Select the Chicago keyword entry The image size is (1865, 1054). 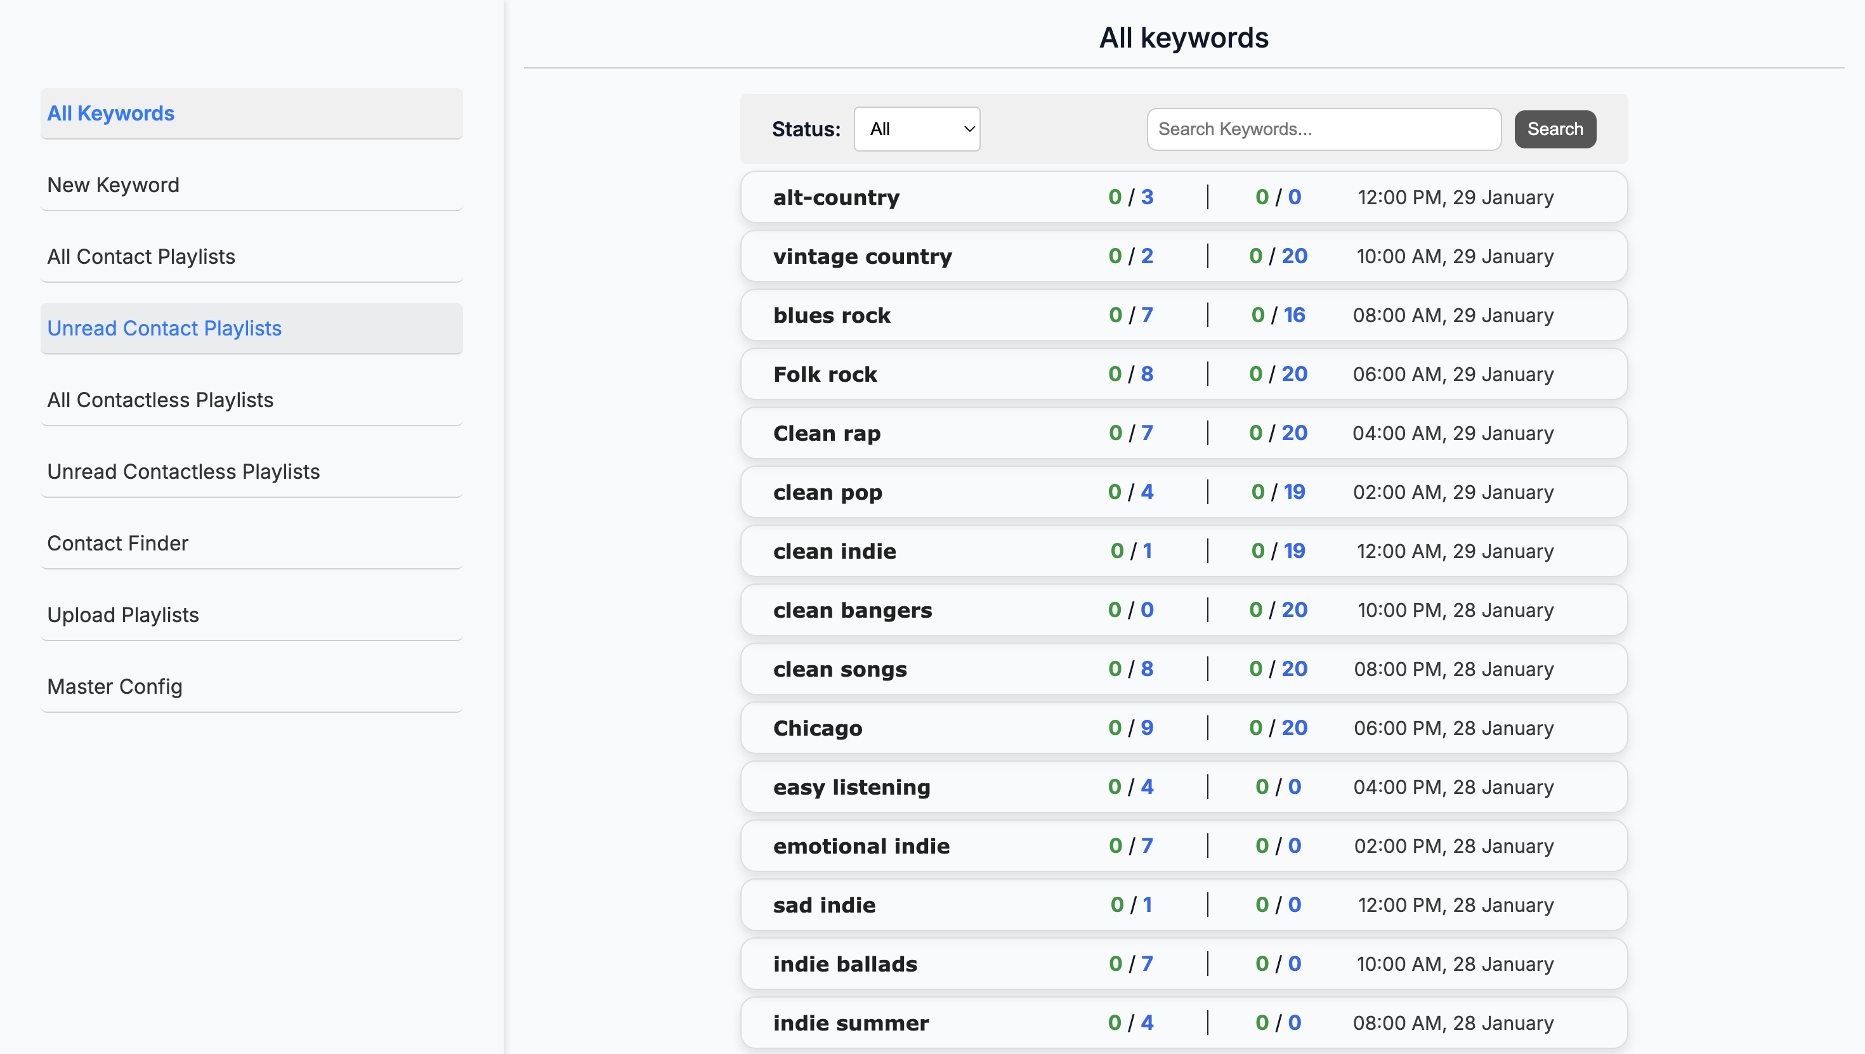(1184, 727)
